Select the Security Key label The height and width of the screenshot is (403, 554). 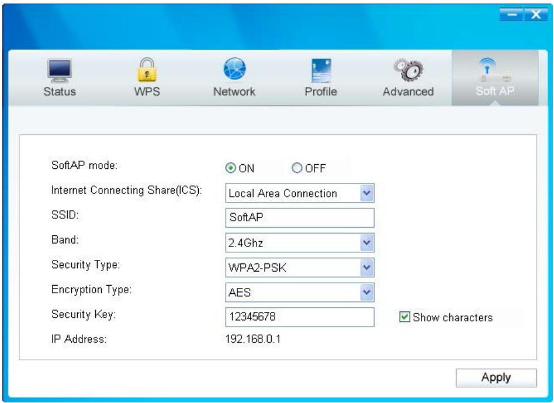pyautogui.click(x=84, y=314)
